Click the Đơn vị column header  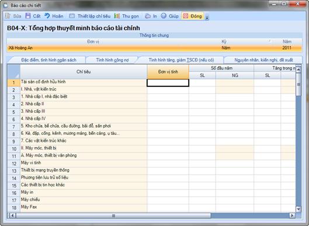[x=93, y=41]
